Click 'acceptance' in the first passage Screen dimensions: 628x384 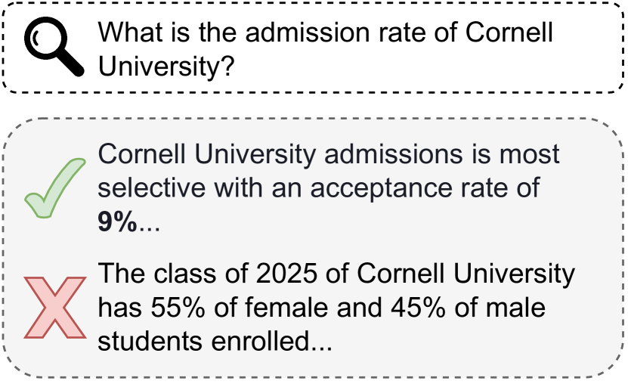click(382, 189)
